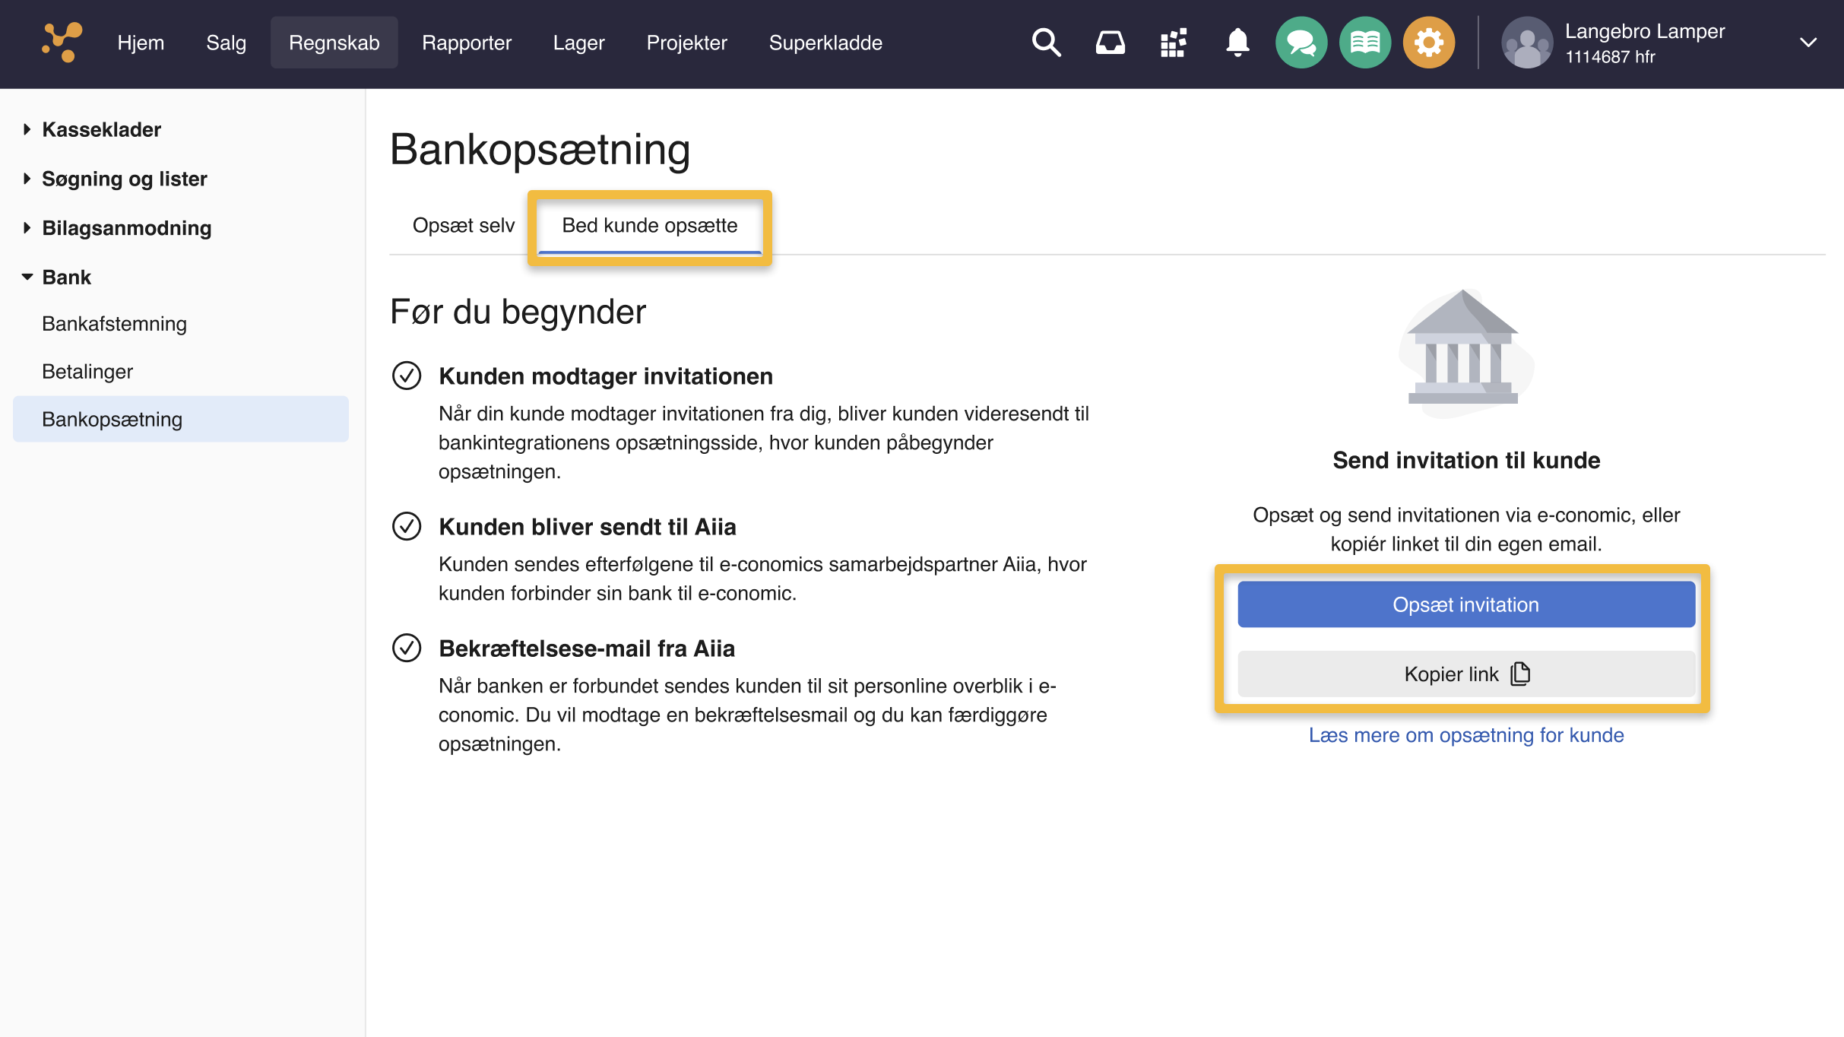Click the apps grid icon

pyautogui.click(x=1174, y=43)
